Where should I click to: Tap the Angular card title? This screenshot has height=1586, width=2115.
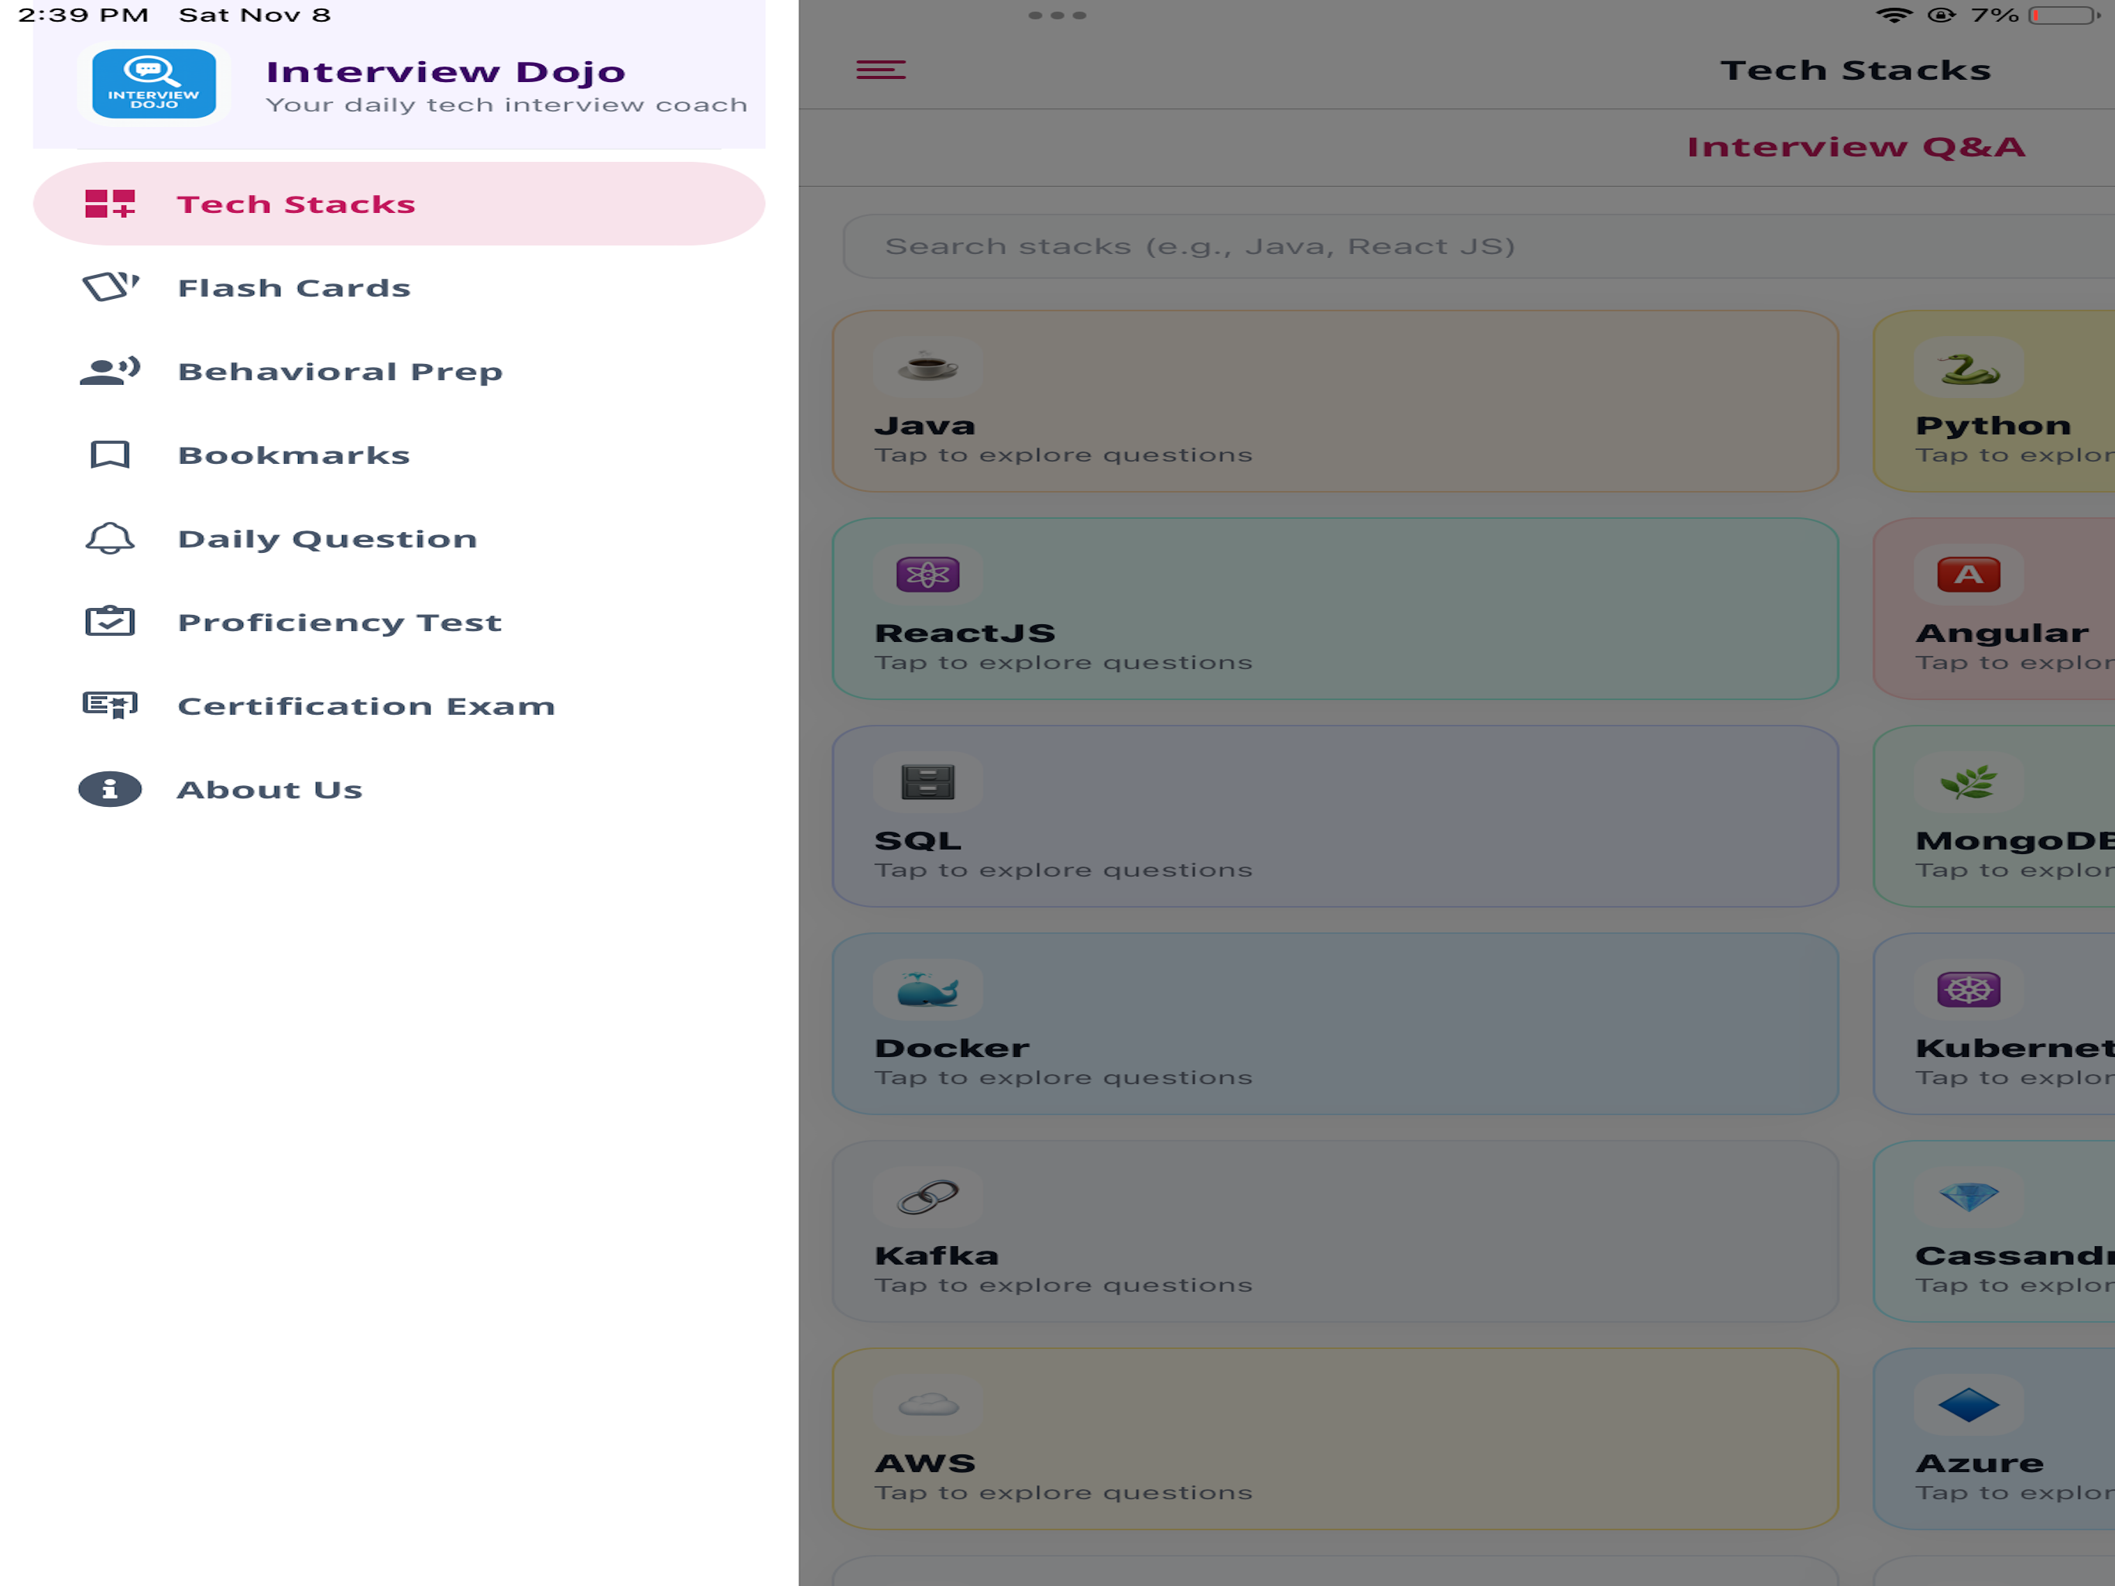pyautogui.click(x=2002, y=633)
